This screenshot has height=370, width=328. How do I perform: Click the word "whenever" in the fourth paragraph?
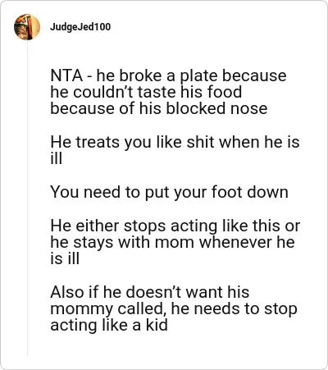click(x=235, y=242)
